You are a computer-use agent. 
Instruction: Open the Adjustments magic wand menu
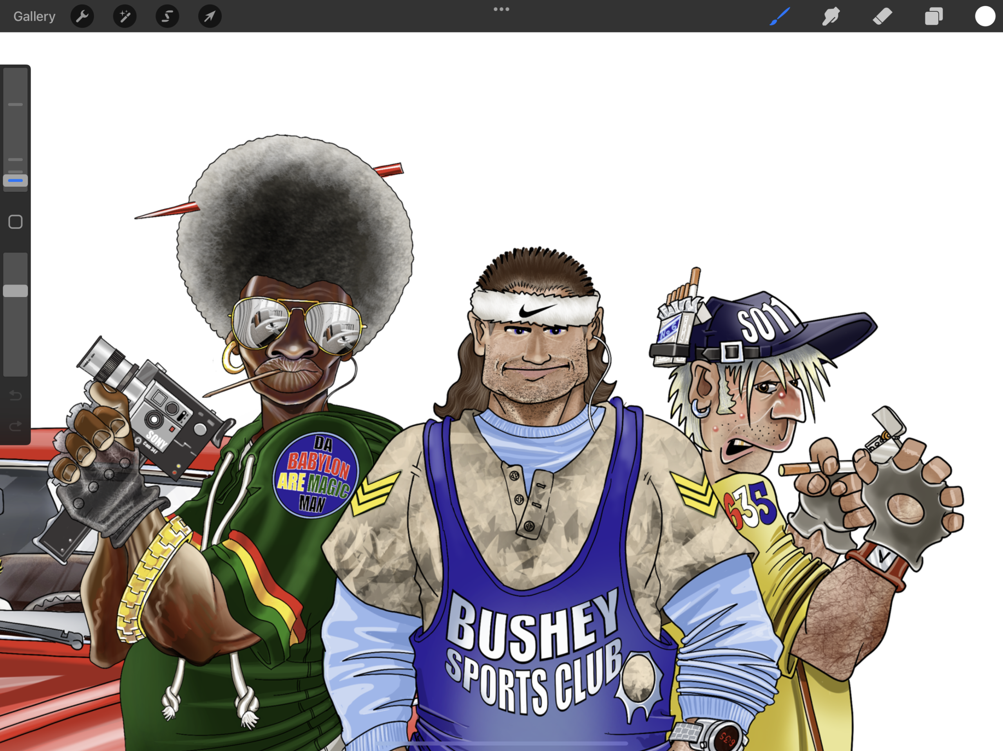(x=125, y=16)
